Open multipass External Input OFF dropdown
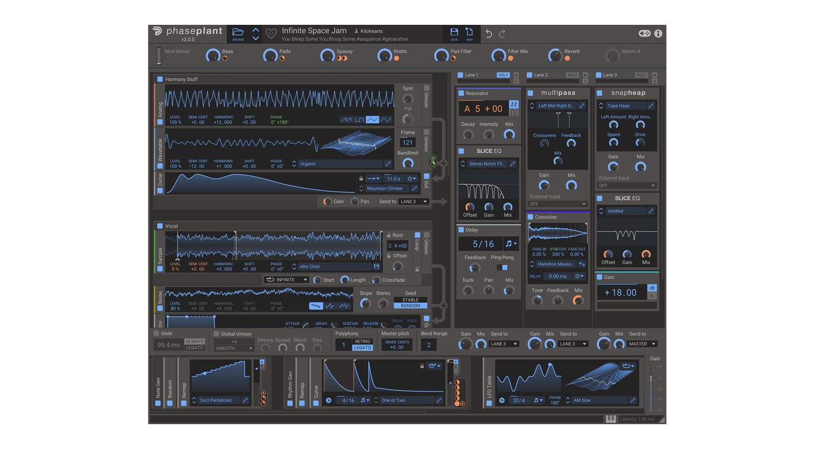 tap(558, 204)
